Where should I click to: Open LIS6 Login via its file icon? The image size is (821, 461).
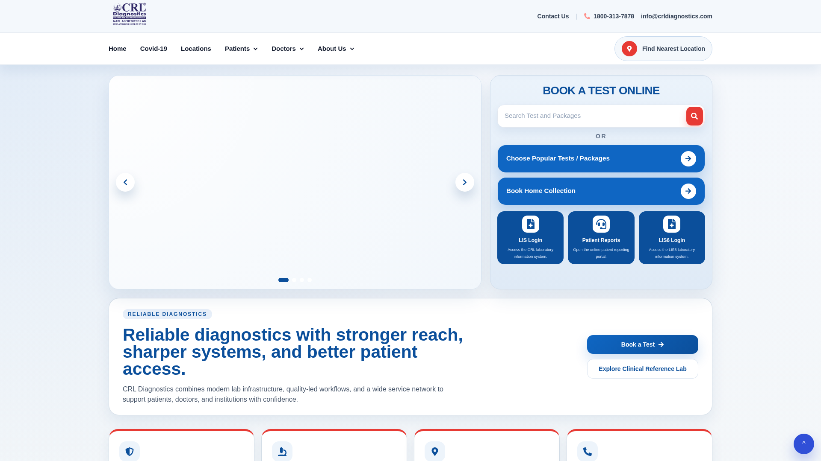tap(671, 224)
